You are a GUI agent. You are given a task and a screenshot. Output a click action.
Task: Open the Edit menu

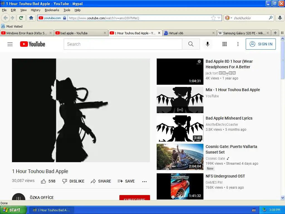click(13, 10)
